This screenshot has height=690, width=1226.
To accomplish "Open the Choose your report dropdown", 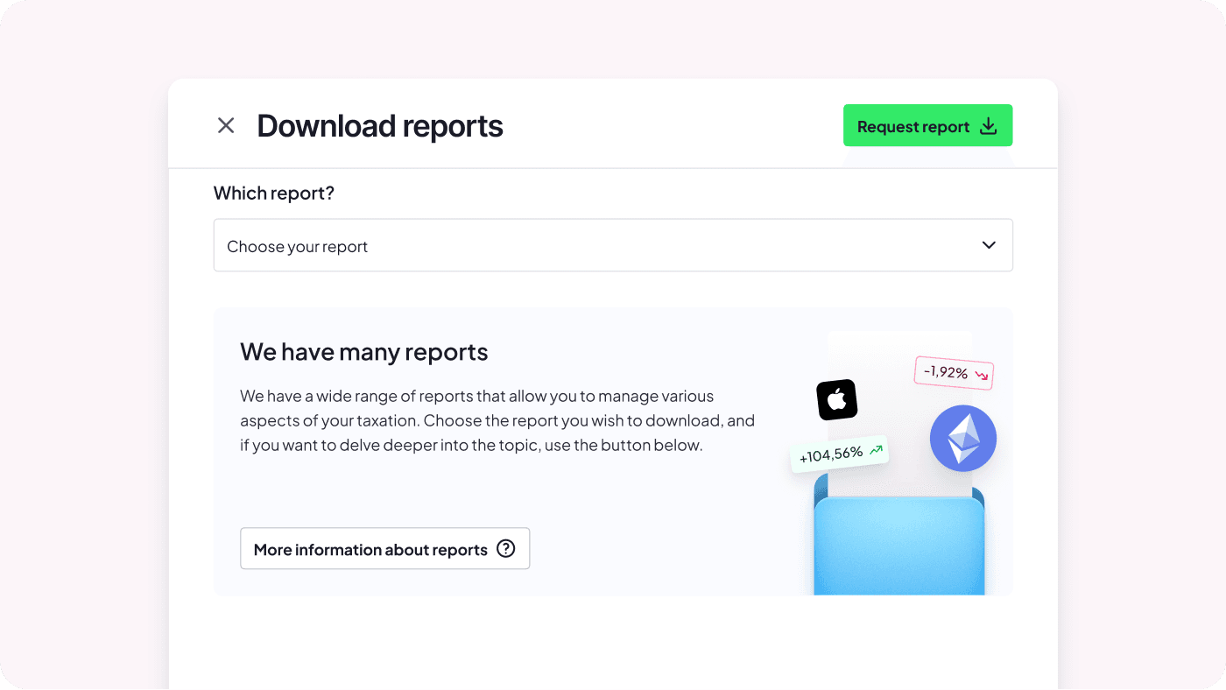I will pos(613,245).
